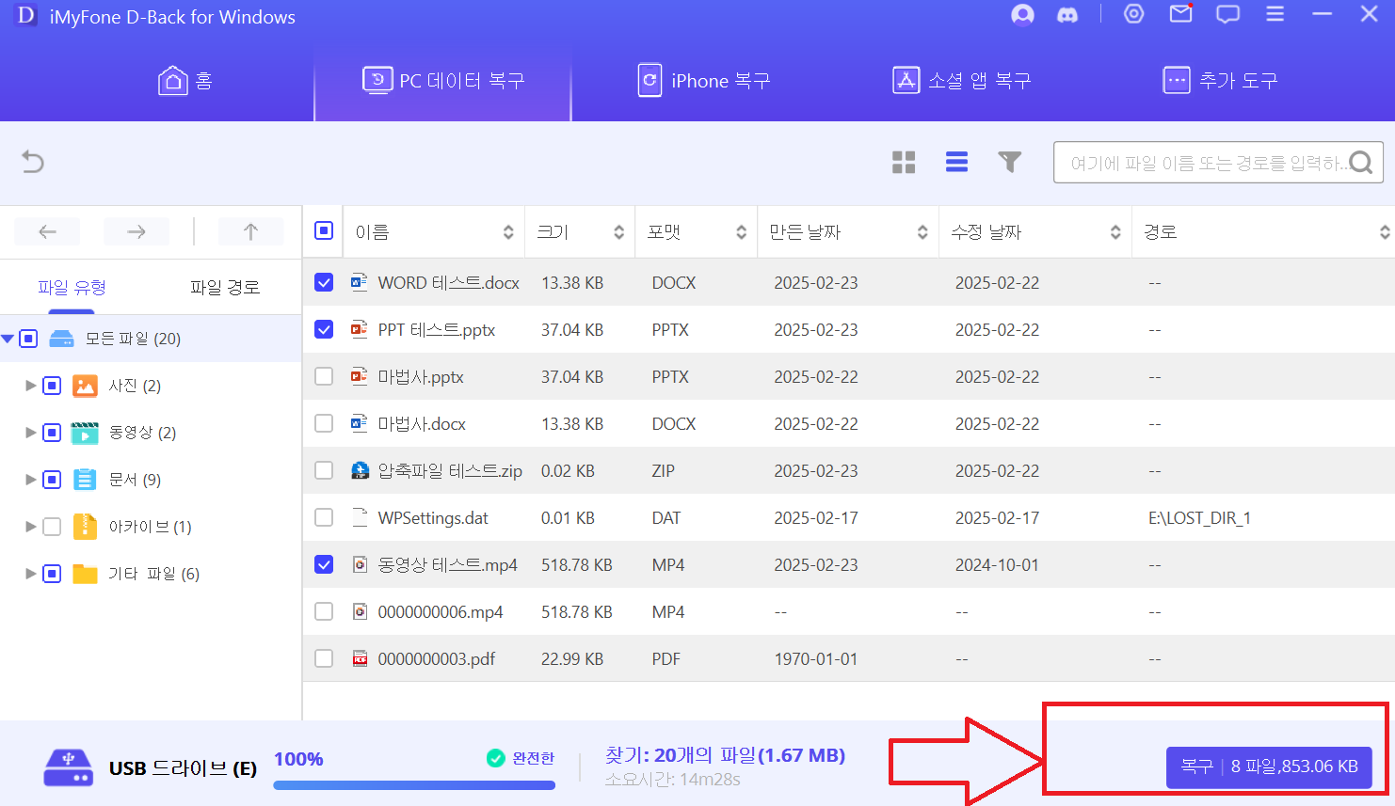Click the PDF icon of 0000000003.pdf
1395x806 pixels.
coord(360,658)
